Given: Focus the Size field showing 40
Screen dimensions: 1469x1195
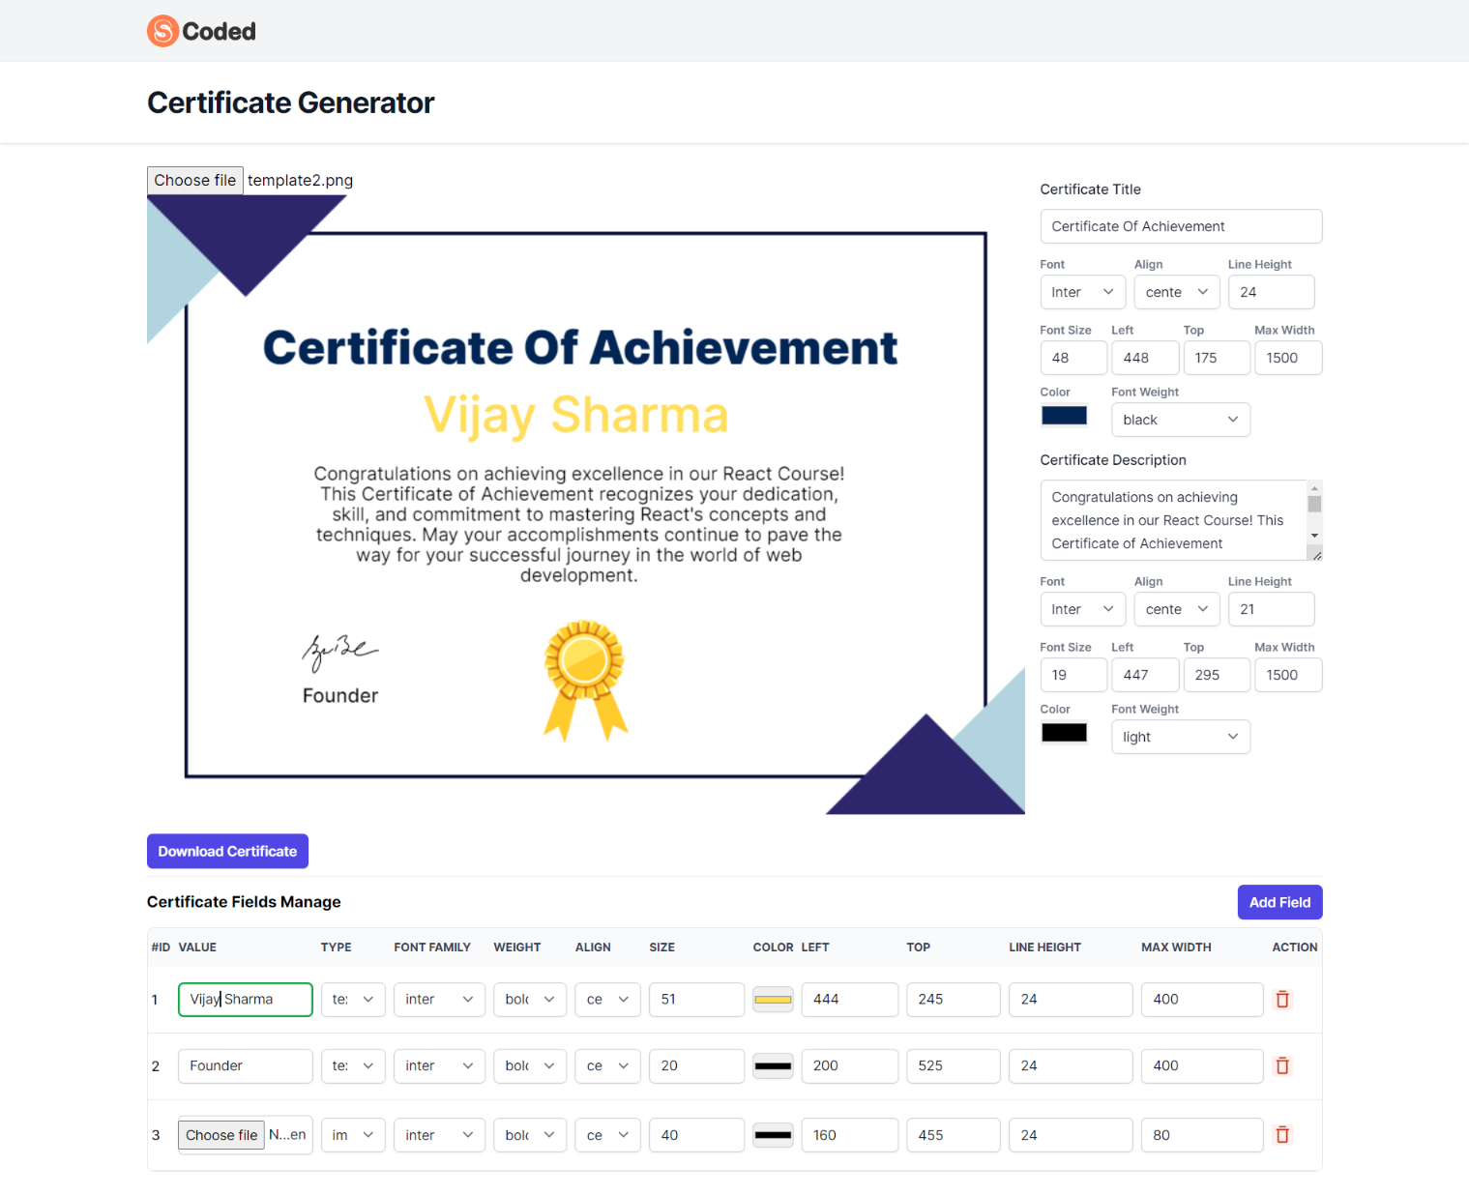Looking at the screenshot, I should coord(696,1135).
